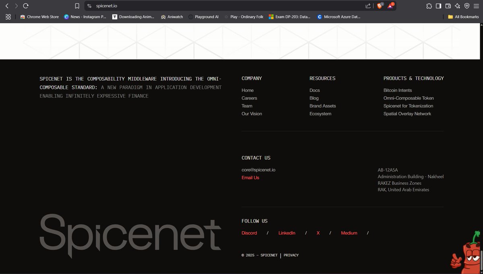This screenshot has width=483, height=274.
Task: Click the COMPANY column heading
Action: (252, 78)
